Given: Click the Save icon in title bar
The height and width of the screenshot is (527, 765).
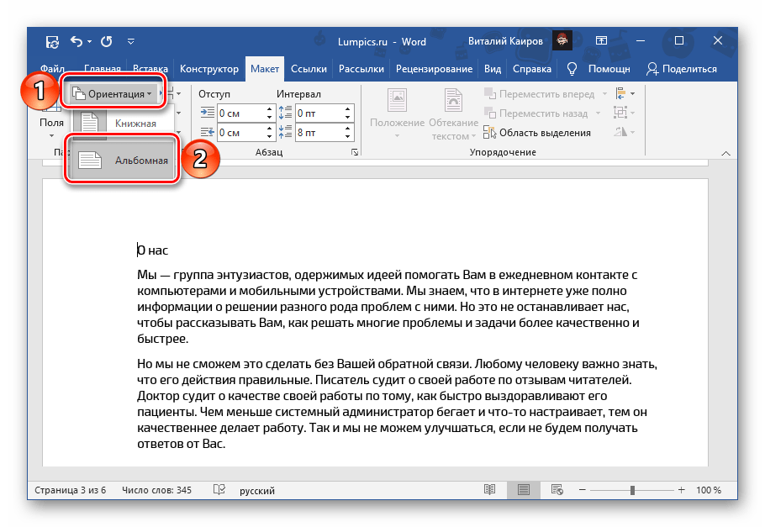Looking at the screenshot, I should tap(52, 41).
